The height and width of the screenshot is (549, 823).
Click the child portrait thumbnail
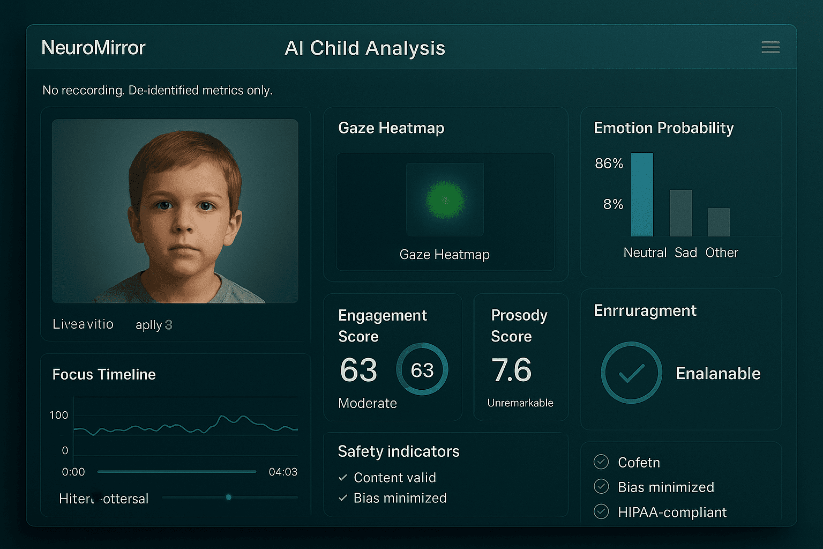[x=175, y=211]
